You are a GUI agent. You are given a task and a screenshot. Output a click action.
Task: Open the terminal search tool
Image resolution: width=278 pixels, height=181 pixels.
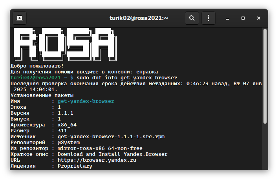coord(192,18)
